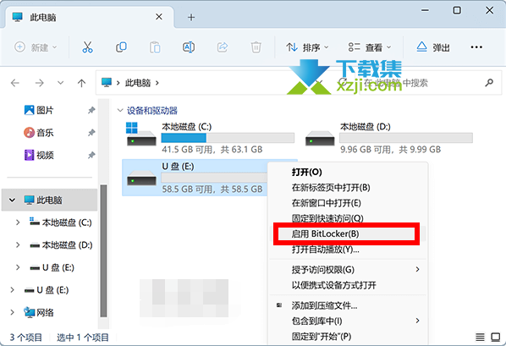Close the 此电脑 tab
This screenshot has height=346, width=506.
pyautogui.click(x=159, y=17)
